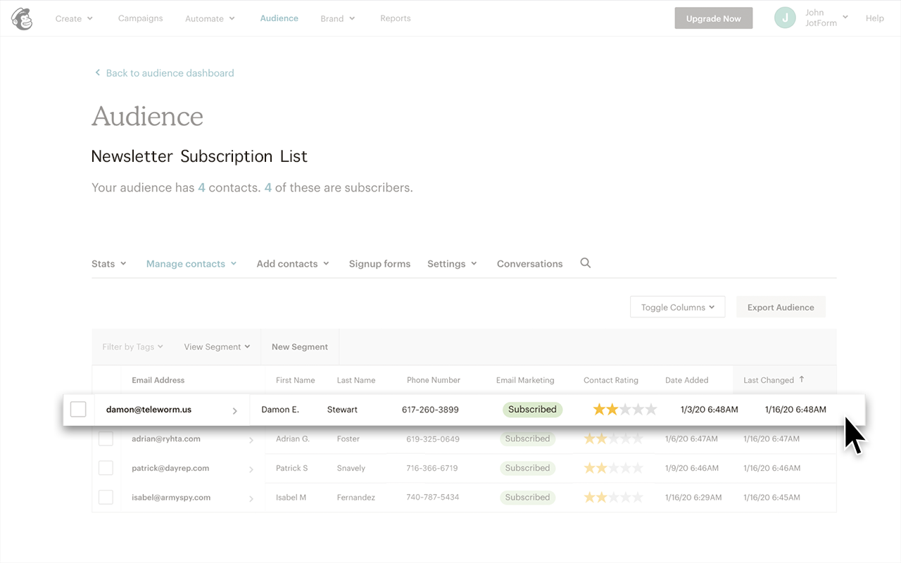Click the star rating for Damon Stewart

tap(624, 410)
